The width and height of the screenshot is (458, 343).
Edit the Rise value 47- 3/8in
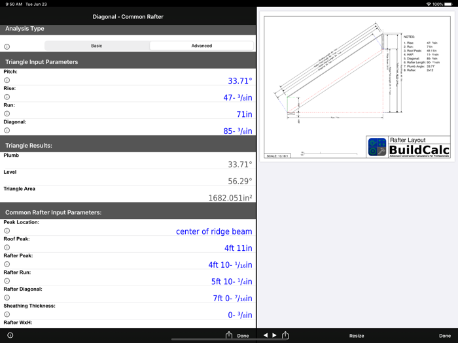pyautogui.click(x=238, y=97)
